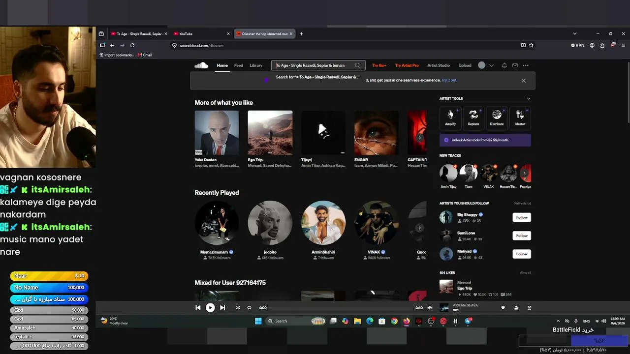This screenshot has width=630, height=354.
Task: Expand the user avatar dropdown
Action: [x=491, y=65]
